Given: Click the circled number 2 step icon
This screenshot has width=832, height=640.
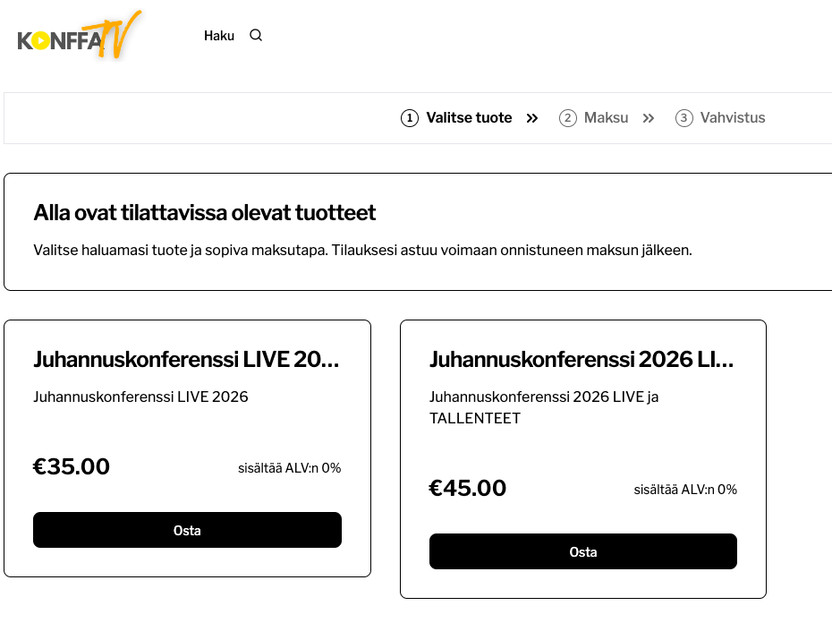Looking at the screenshot, I should point(568,118).
